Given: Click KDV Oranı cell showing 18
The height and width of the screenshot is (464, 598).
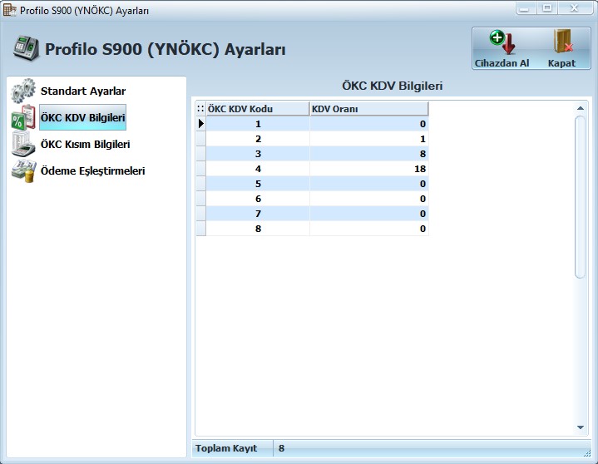Looking at the screenshot, I should click(x=369, y=169).
